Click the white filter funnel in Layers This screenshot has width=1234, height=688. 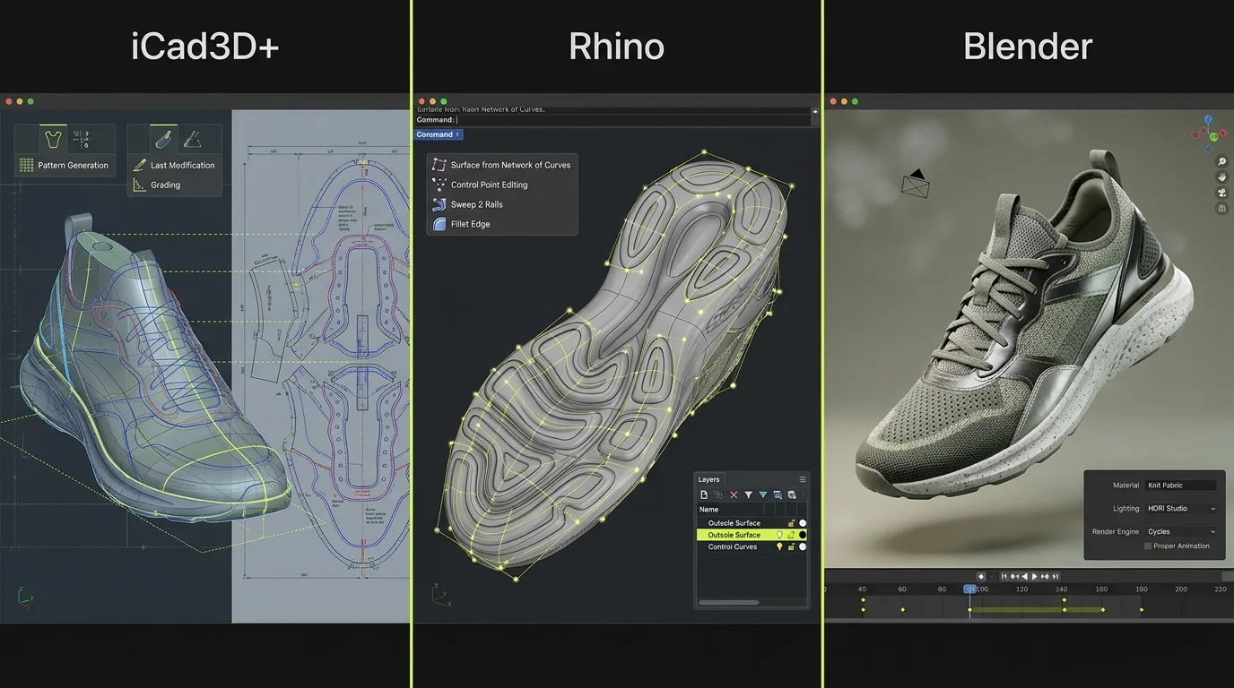[x=749, y=494]
